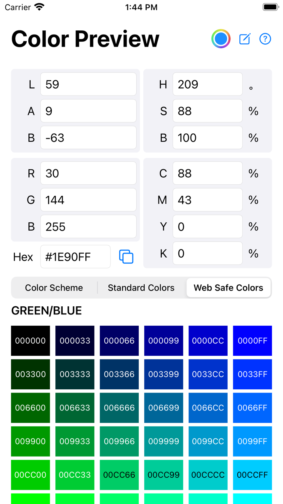Copy the hex value using the copy icon
The height and width of the screenshot is (504, 283).
(x=126, y=256)
